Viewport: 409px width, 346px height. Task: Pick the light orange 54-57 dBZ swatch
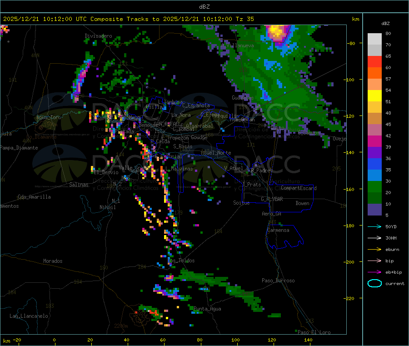coord(374,85)
